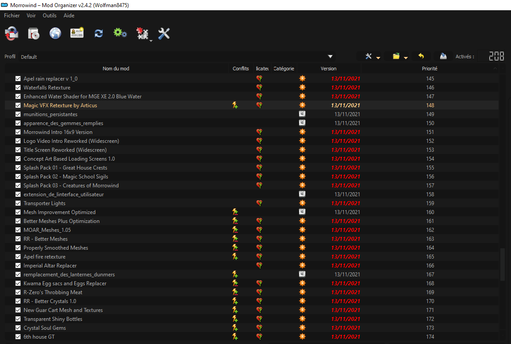Toggle checkbox for Crystal Soul Gems
The width and height of the screenshot is (511, 344).
click(x=18, y=328)
